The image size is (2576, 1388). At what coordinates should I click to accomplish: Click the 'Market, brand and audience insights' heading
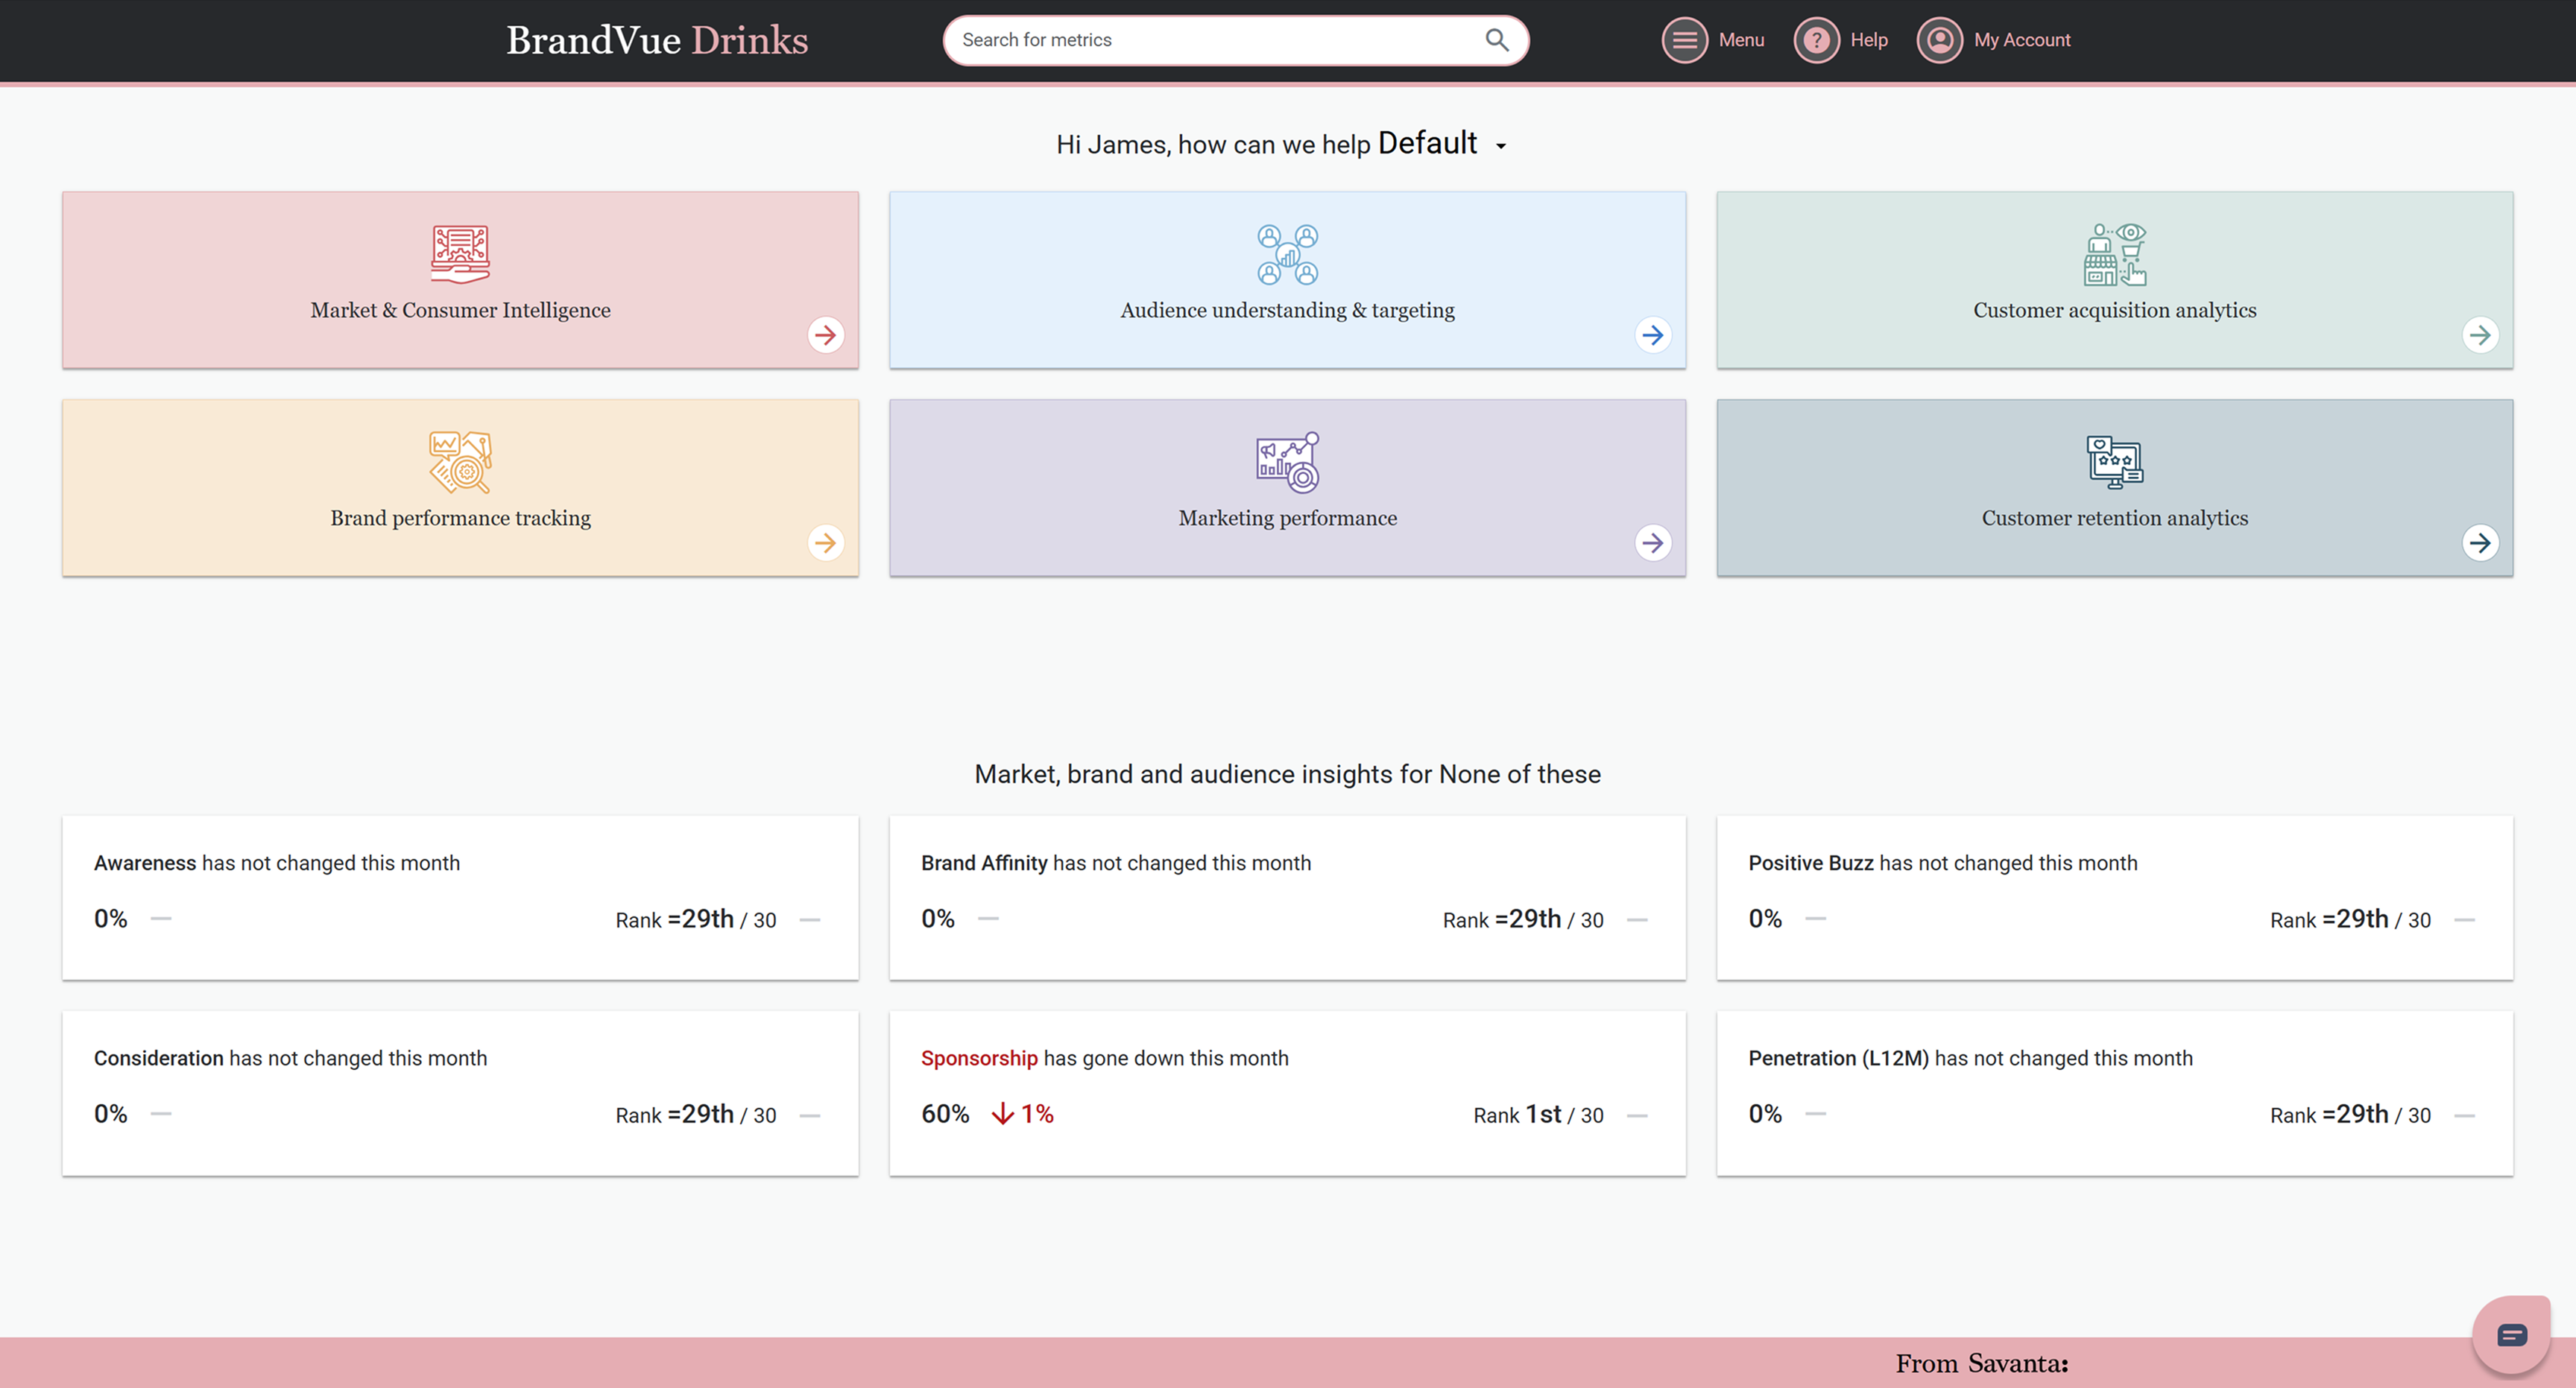(1288, 774)
